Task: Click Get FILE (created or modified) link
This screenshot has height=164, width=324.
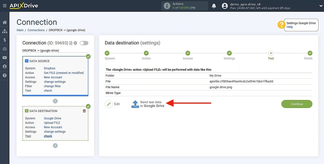Action: point(64,73)
